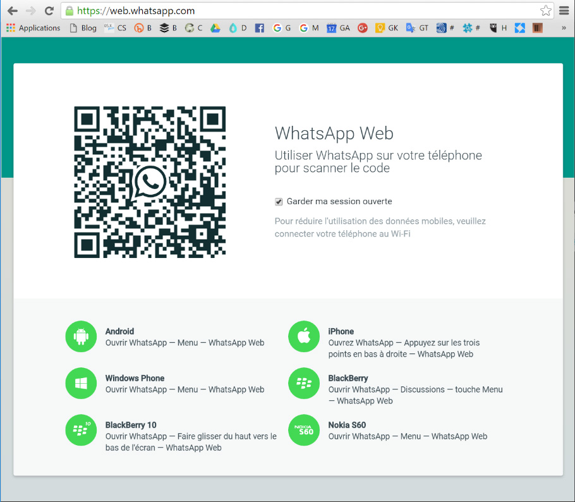This screenshot has height=502, width=575.
Task: Open the GA calendar bookmark
Action: 338,28
